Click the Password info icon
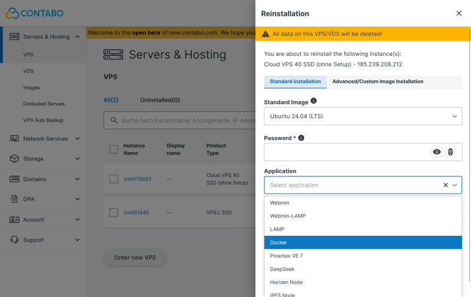The image size is (471, 297). tap(301, 138)
